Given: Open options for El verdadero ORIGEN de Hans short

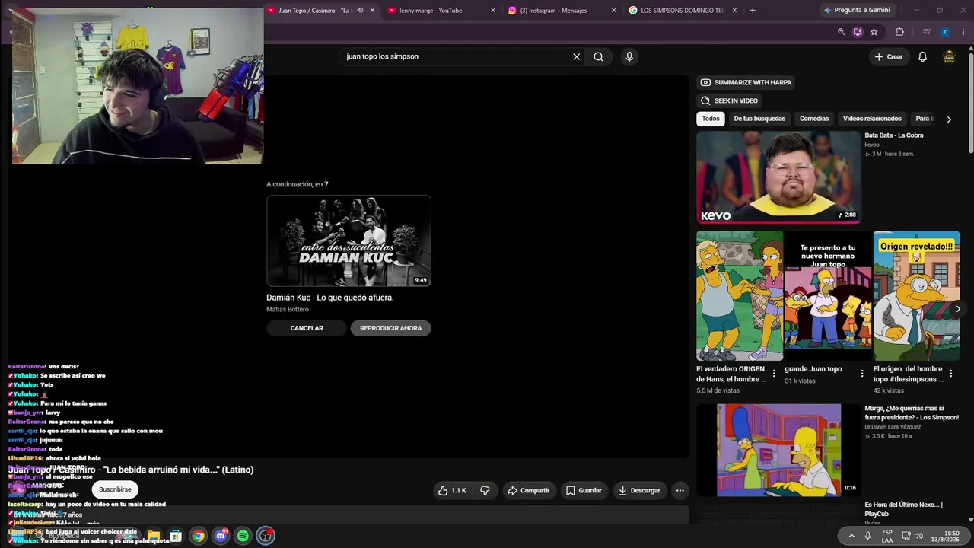Looking at the screenshot, I should point(774,374).
